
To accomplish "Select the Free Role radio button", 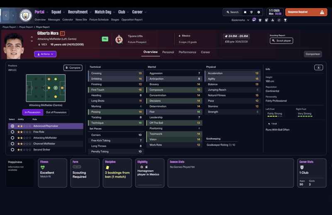I will tap(12, 132).
